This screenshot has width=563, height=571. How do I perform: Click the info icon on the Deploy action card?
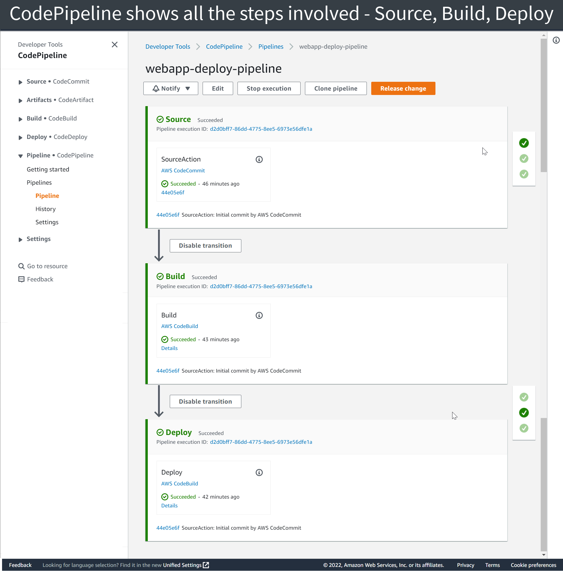[259, 472]
